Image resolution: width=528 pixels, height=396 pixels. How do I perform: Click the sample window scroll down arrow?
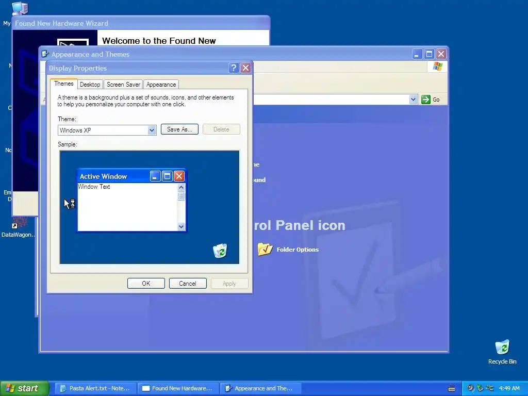(181, 227)
